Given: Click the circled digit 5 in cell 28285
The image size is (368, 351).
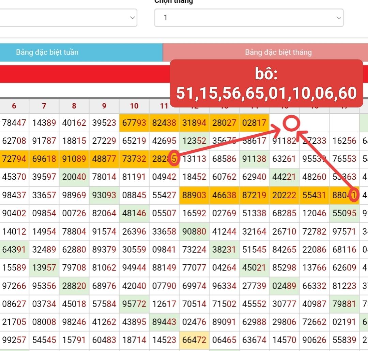Looking at the screenshot, I should (174, 159).
